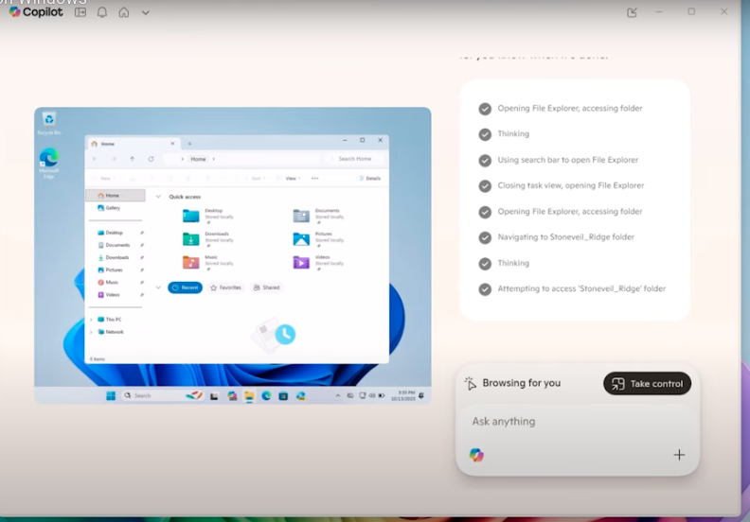750x522 pixels.
Task: Go to Copilot home icon
Action: click(124, 12)
